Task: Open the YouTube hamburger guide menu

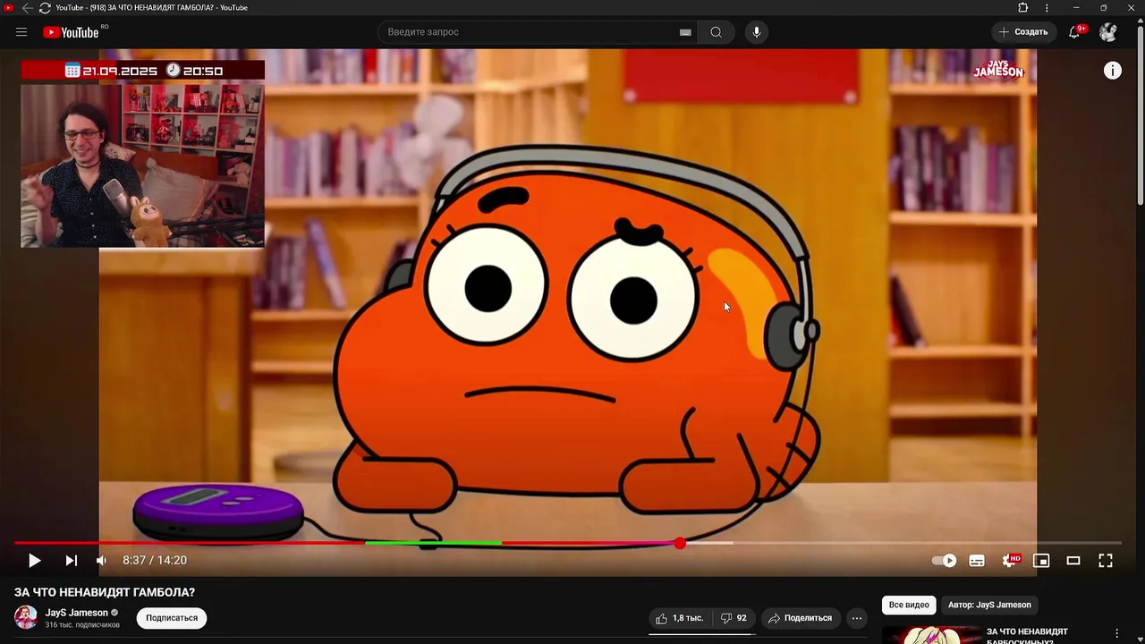Action: click(x=21, y=32)
